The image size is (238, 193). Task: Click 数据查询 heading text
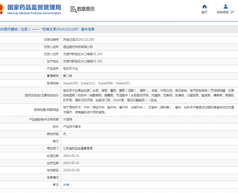point(86,9)
